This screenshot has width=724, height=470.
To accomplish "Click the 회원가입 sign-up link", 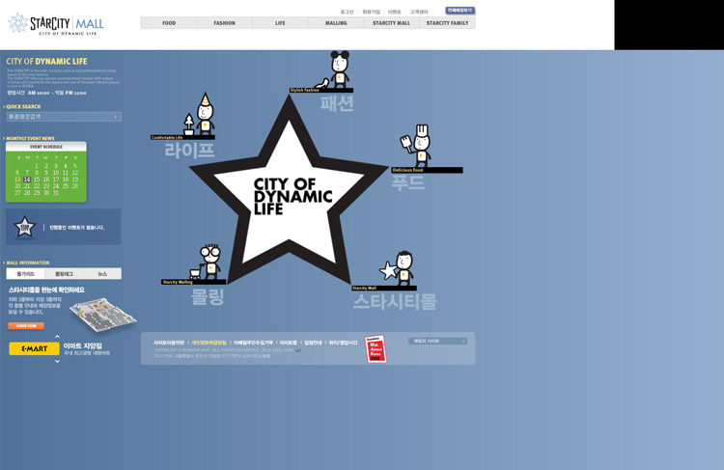I will pyautogui.click(x=371, y=12).
